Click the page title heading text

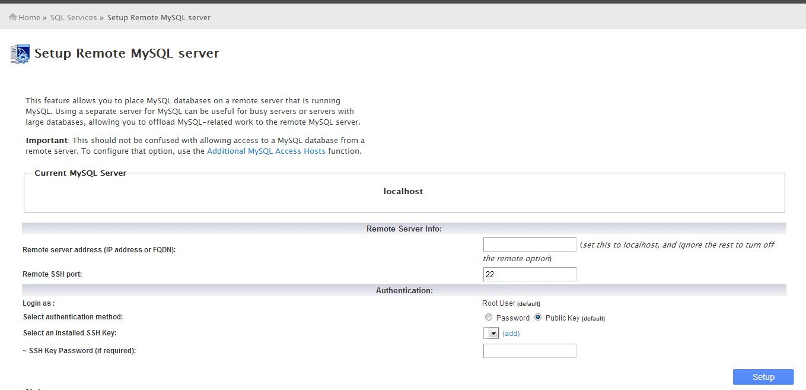pos(127,53)
